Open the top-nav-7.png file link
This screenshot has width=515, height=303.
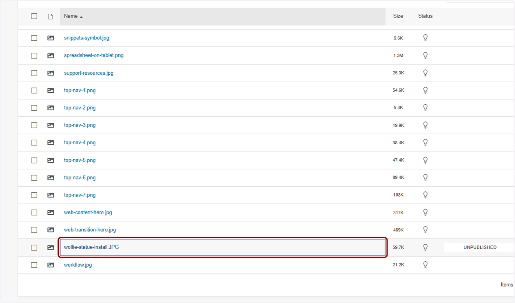pos(80,195)
